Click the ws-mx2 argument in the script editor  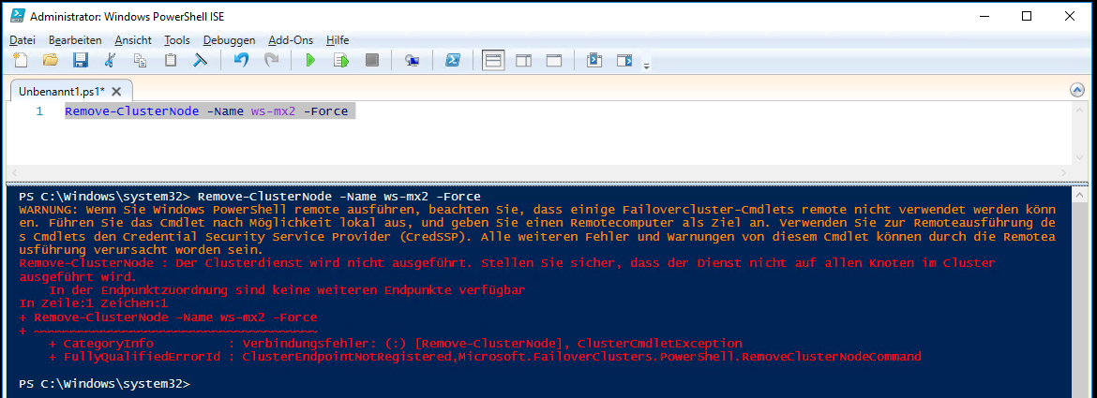(x=274, y=111)
